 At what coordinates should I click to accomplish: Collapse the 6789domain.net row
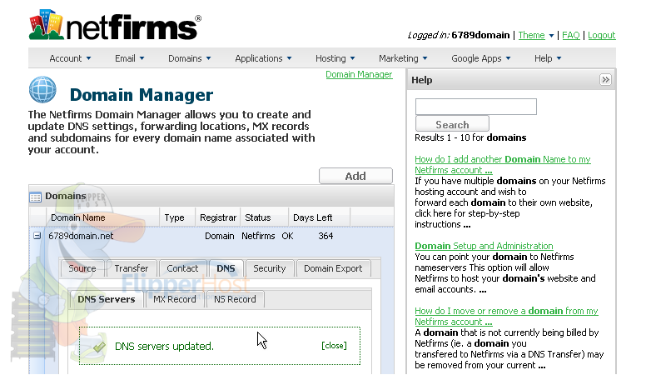click(37, 236)
